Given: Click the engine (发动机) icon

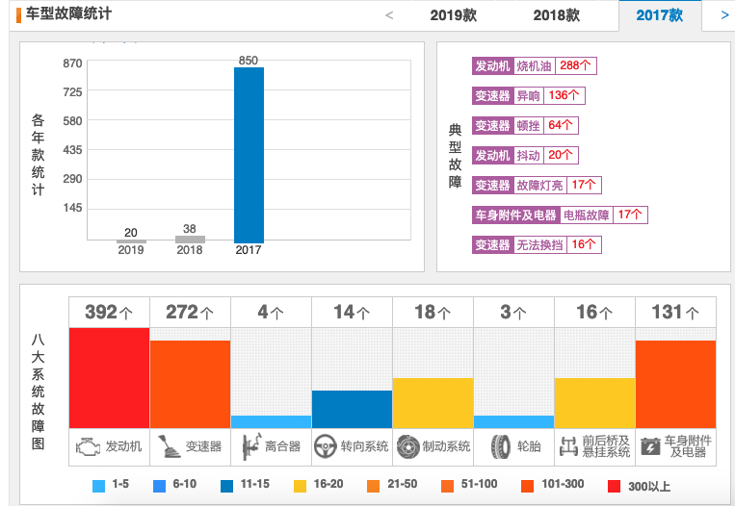Looking at the screenshot, I should coord(88,447).
